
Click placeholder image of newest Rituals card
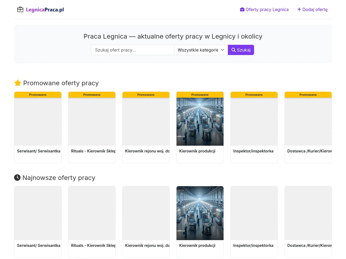(92, 213)
